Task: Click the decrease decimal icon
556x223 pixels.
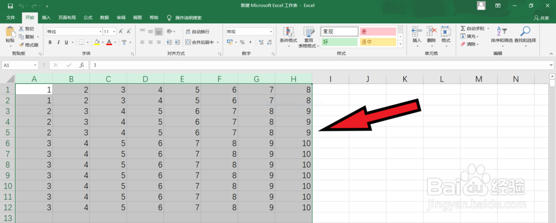Action: click(x=269, y=43)
